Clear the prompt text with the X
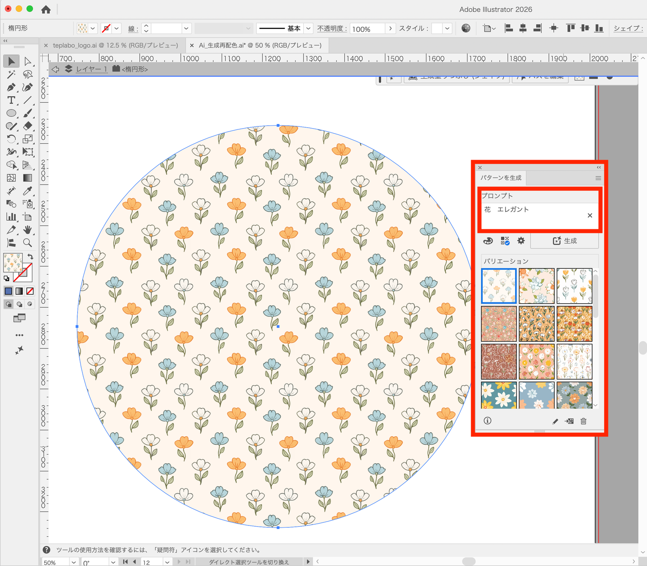647x566 pixels. coord(590,215)
